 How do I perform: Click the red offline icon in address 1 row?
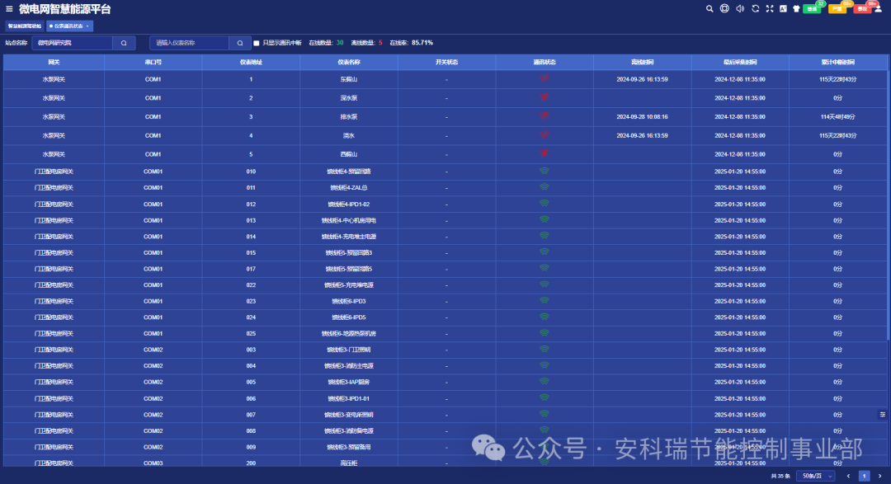pos(544,78)
